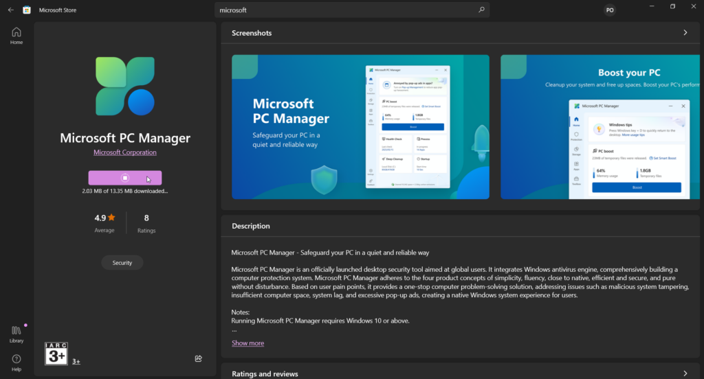The height and width of the screenshot is (379, 704).
Task: Click the search magnifier icon
Action: click(x=481, y=10)
